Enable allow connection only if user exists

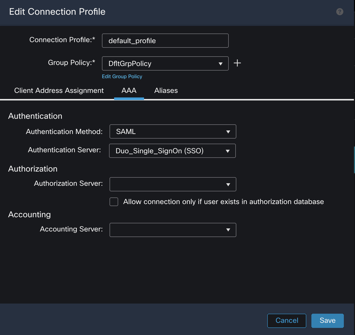tap(114, 202)
